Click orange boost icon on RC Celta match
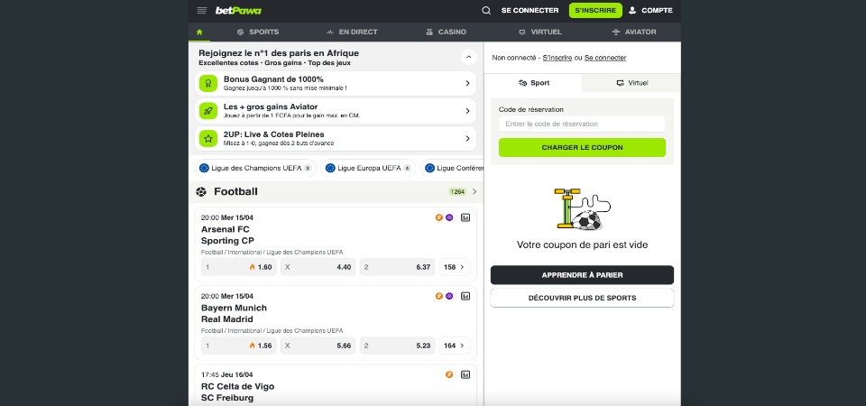Viewport: 866px width, 406px height. 449,374
